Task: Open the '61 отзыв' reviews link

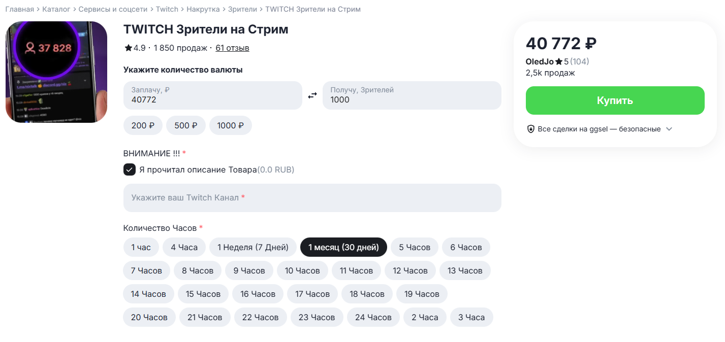Action: pos(232,48)
